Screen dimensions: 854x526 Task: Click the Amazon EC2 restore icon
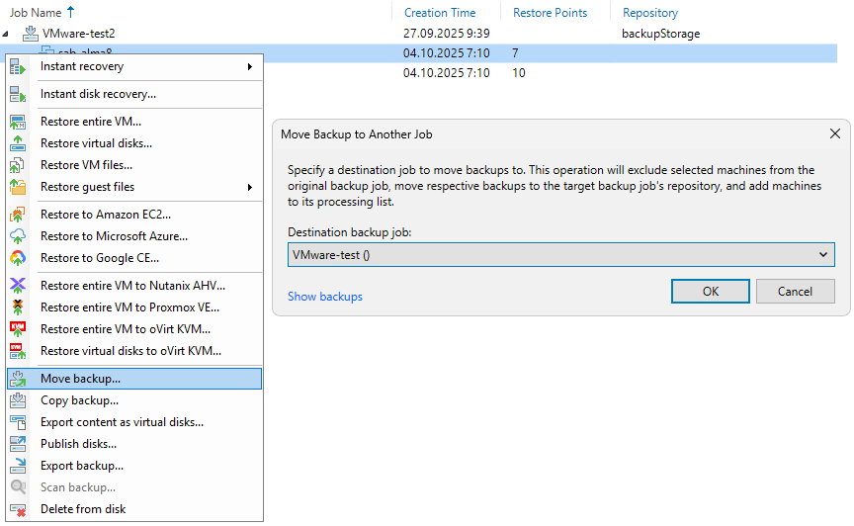(x=18, y=215)
